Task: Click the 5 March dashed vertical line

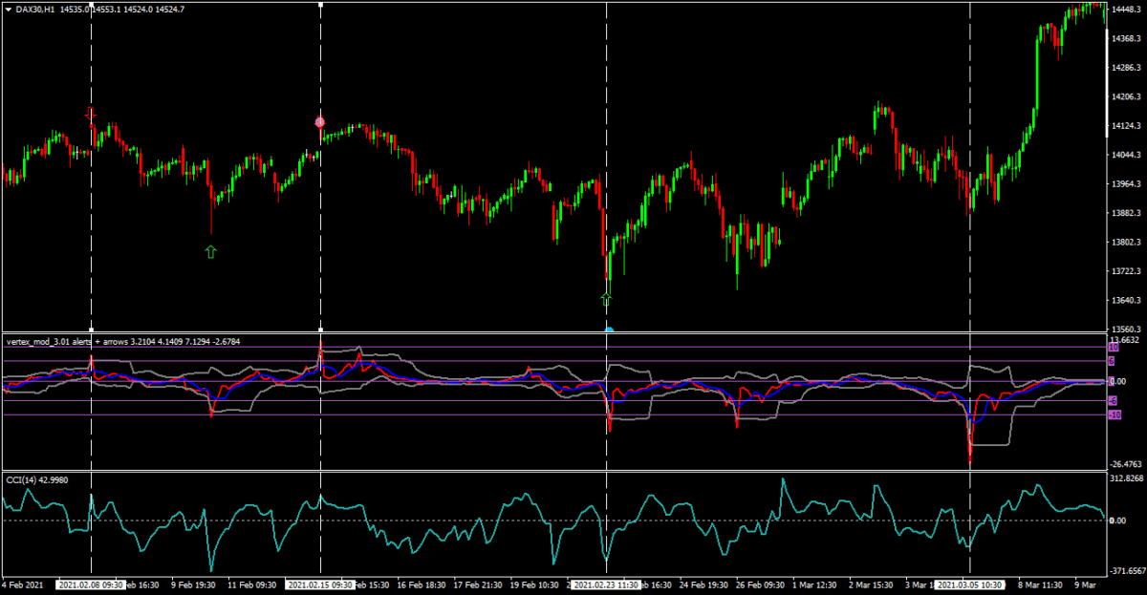Action: pos(970,239)
